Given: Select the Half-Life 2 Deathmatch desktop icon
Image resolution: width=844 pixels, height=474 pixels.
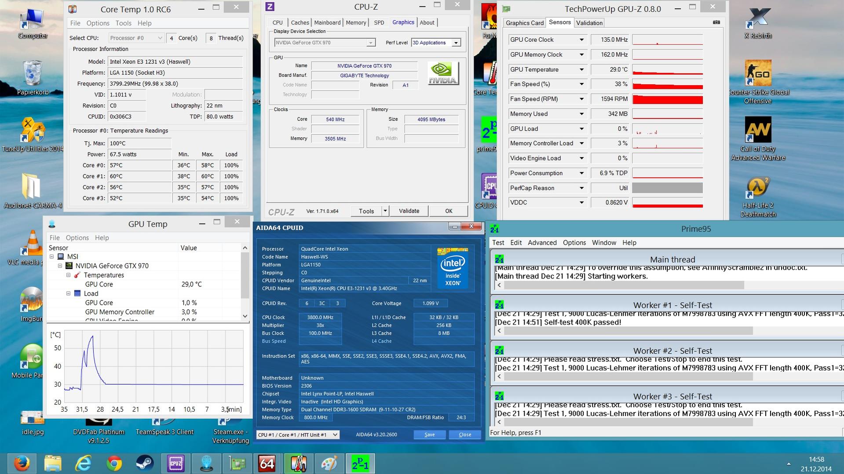Looking at the screenshot, I should coord(758,196).
